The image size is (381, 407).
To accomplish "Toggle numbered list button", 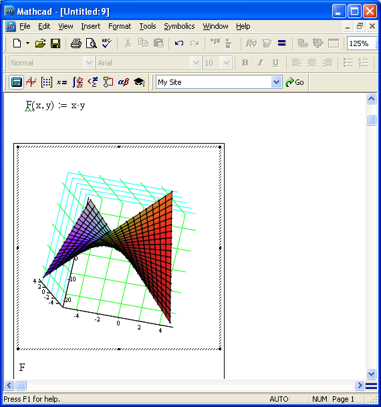I will [364, 63].
